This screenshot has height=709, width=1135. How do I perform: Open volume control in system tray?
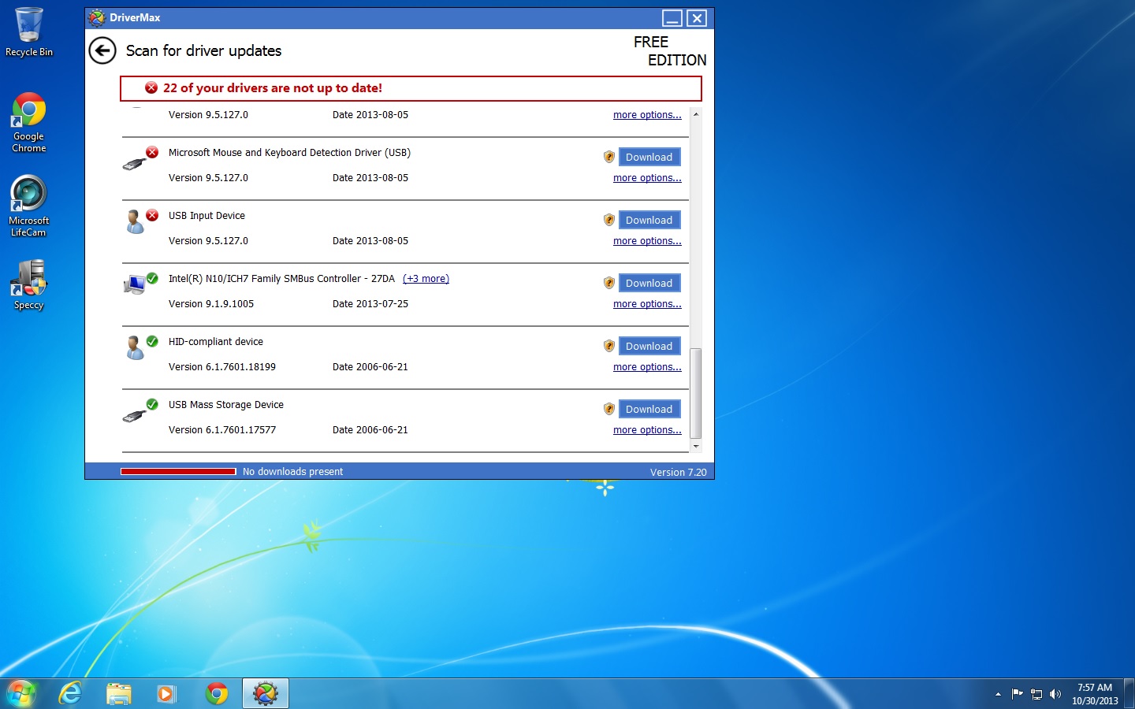point(1055,694)
